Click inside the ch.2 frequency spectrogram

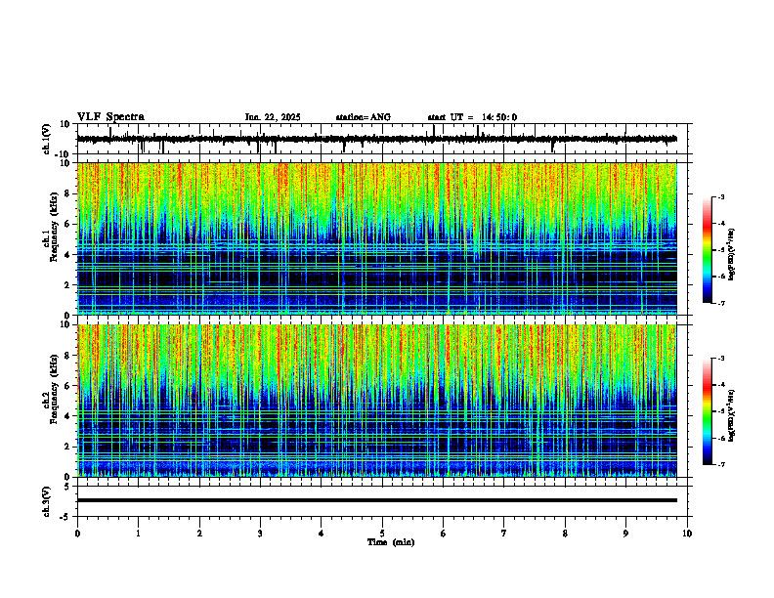click(x=377, y=401)
